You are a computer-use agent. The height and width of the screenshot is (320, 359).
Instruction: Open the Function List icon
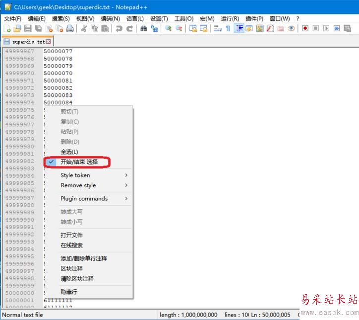270,29
